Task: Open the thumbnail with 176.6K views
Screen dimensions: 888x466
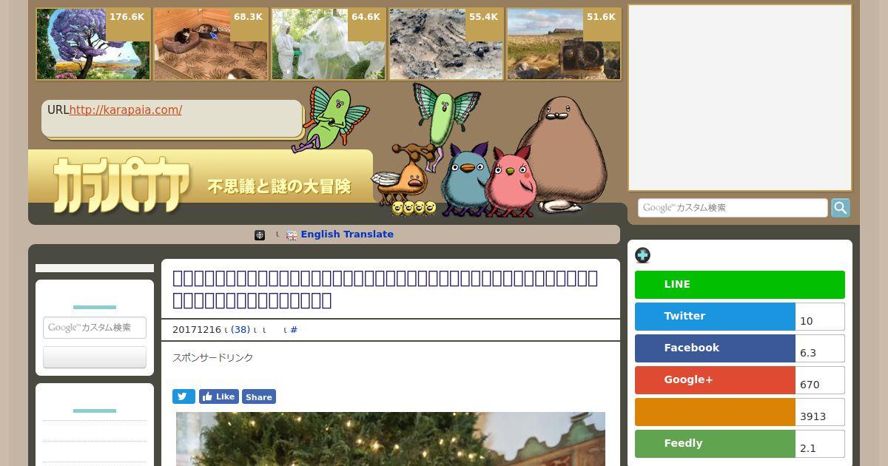Action: coord(93,44)
